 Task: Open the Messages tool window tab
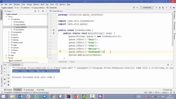[29, 90]
